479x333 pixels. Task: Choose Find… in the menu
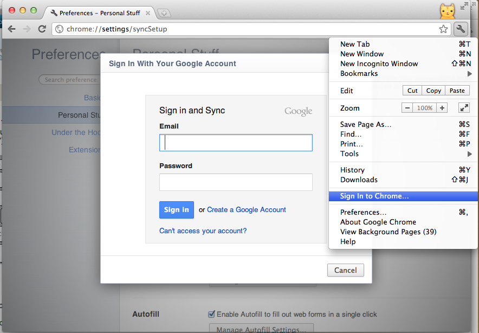click(403, 134)
